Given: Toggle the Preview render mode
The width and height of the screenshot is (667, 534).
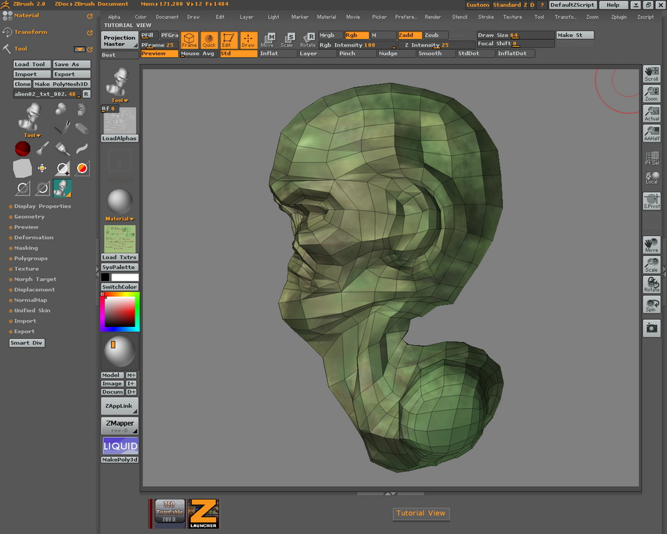Looking at the screenshot, I should tap(160, 54).
